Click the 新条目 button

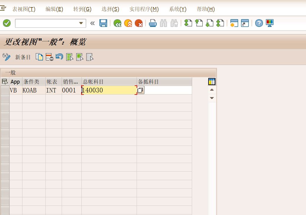pos(23,57)
